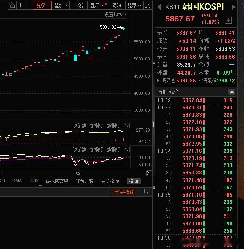
Task: Click tick row 10:34 price 5871.16
Action: (192, 151)
